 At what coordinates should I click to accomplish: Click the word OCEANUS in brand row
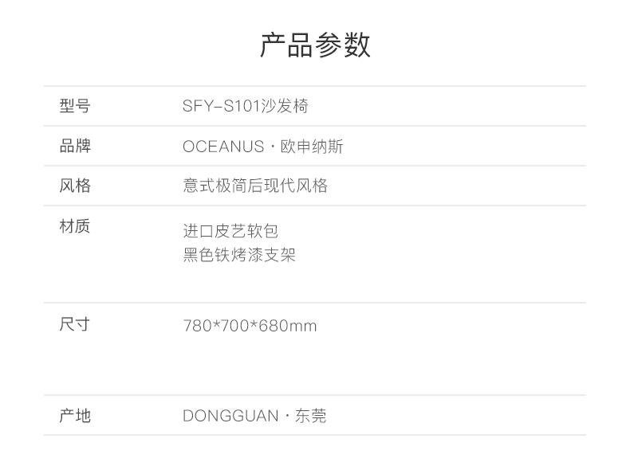(223, 147)
